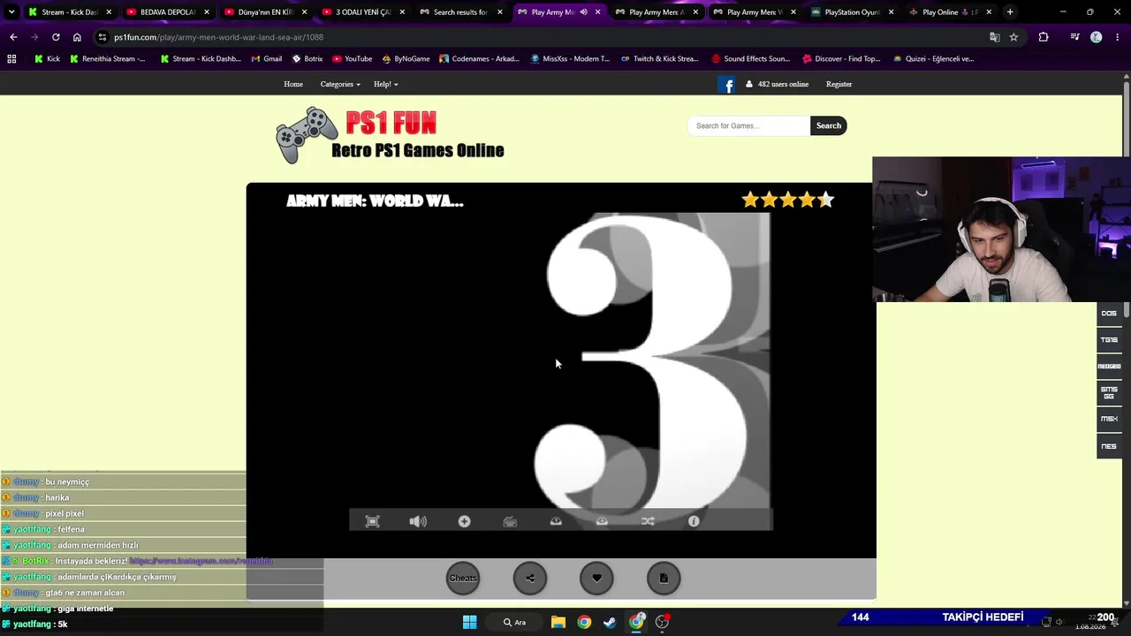Mute the active Play Army Men tab audio
This screenshot has height=636, width=1131.
[x=584, y=12]
